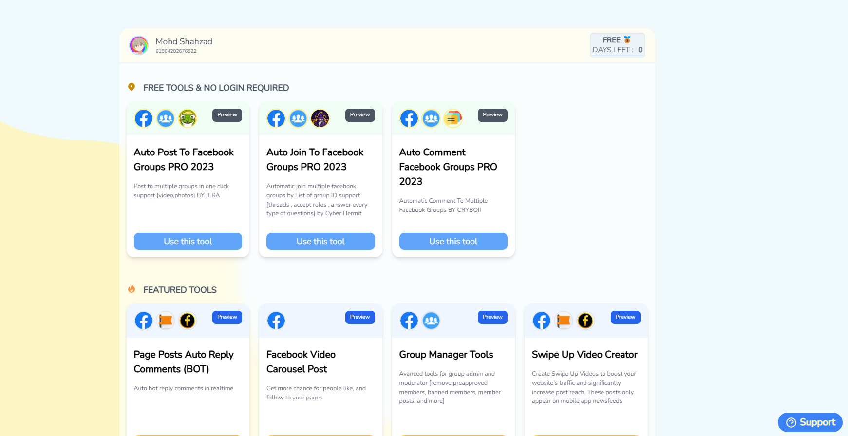This screenshot has width=848, height=436.
Task: Click the wizard icon on Auto Join card
Action: pyautogui.click(x=320, y=118)
